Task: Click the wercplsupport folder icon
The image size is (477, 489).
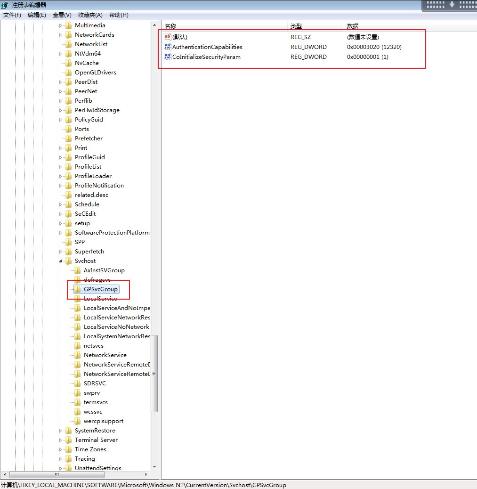Action: (78, 421)
